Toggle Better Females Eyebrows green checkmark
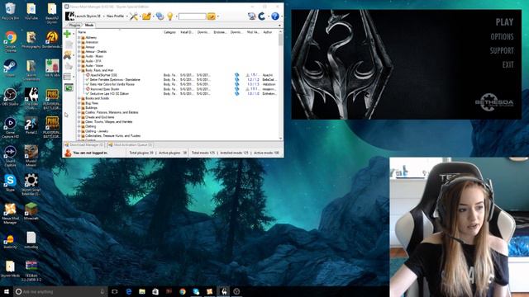 pos(88,80)
